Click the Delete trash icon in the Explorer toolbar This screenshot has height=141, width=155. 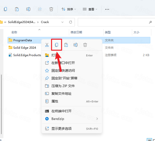51,9
